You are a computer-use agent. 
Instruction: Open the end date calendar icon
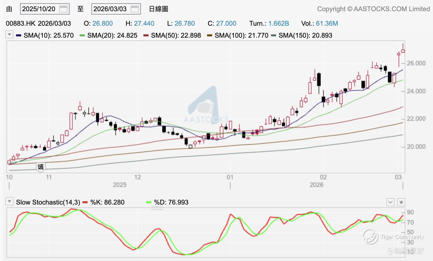click(x=135, y=9)
